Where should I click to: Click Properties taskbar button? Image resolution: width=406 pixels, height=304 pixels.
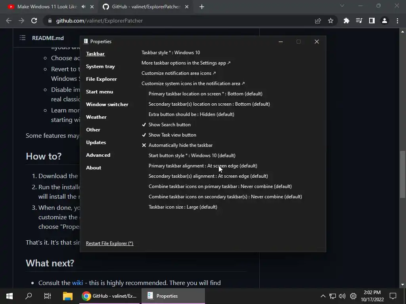[173, 296]
